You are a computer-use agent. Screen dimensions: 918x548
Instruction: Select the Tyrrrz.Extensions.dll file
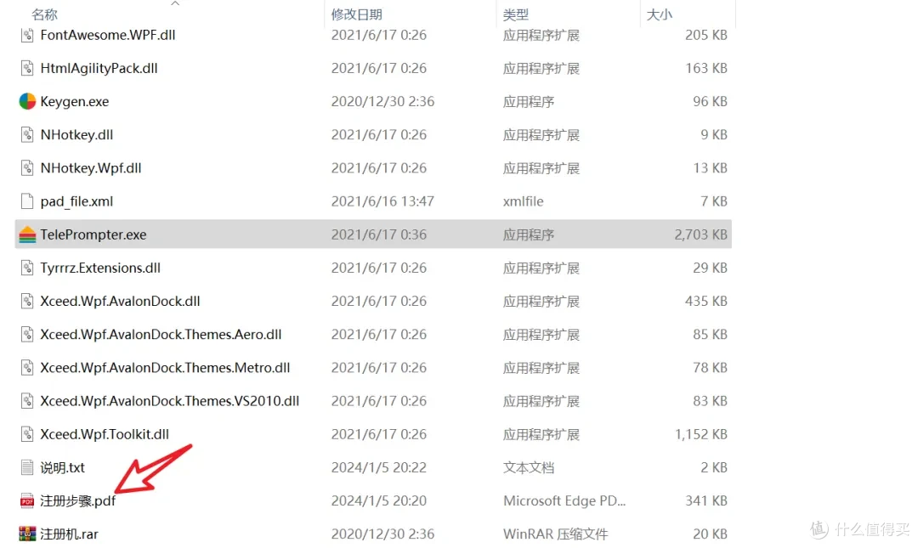pos(100,268)
